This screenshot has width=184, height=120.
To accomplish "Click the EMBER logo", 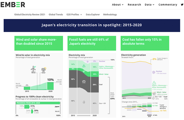I will tap(13, 5).
